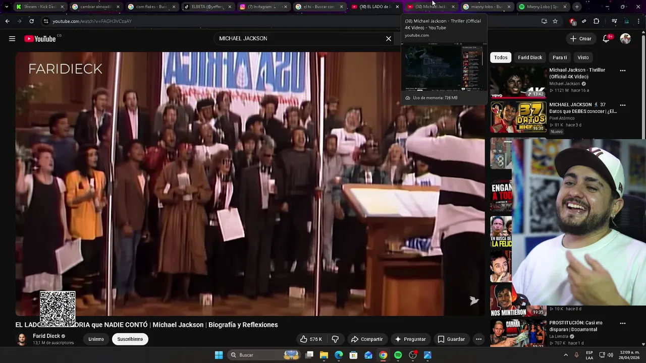Focus the YouTube search box
Screen dimensions: 646x363
coord(300,39)
